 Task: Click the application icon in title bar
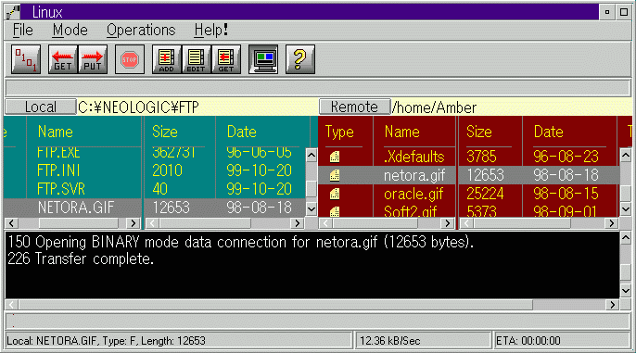tap(13, 12)
